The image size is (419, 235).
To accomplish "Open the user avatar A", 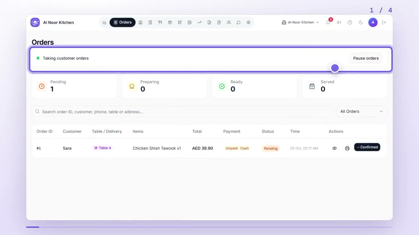I will pyautogui.click(x=373, y=22).
